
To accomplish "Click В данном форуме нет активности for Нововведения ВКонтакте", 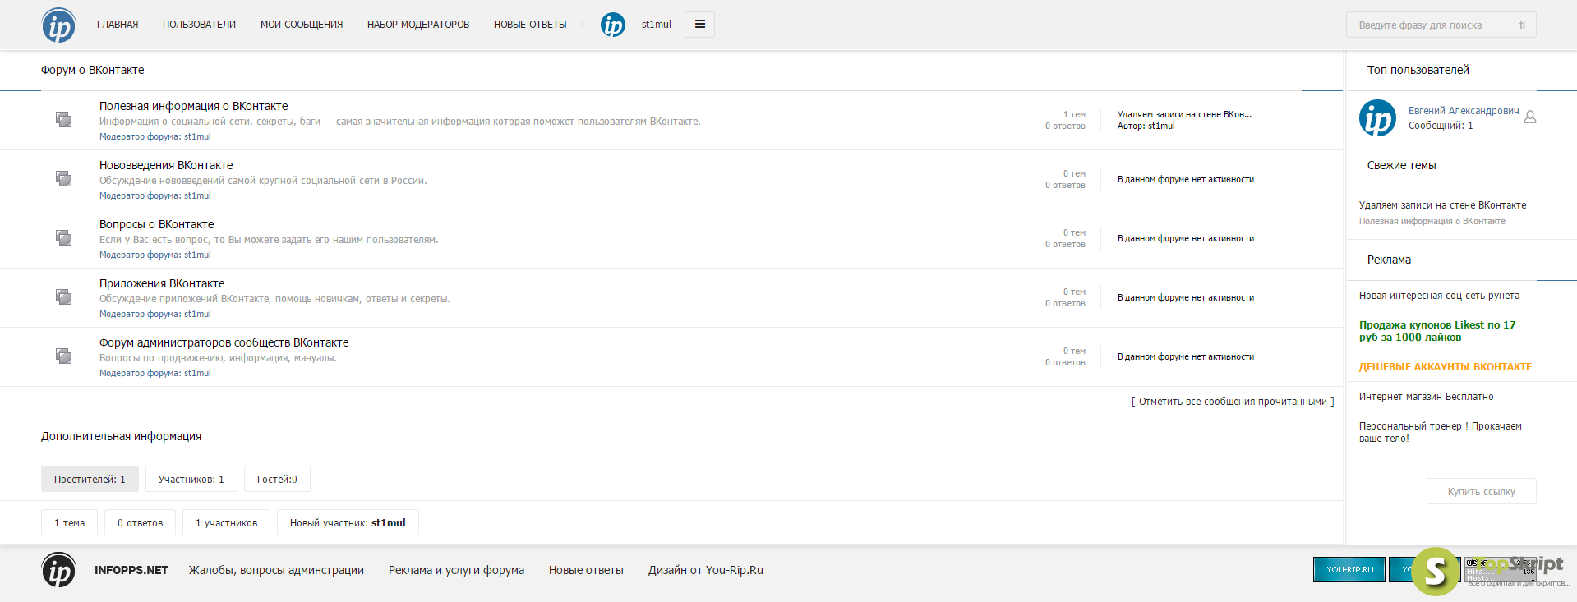I will click(1185, 179).
